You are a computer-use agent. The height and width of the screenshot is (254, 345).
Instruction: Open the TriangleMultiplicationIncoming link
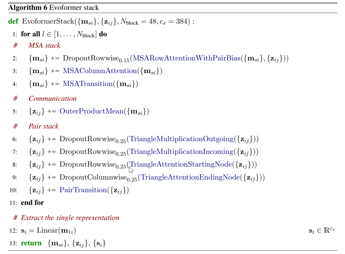[x=182, y=151]
